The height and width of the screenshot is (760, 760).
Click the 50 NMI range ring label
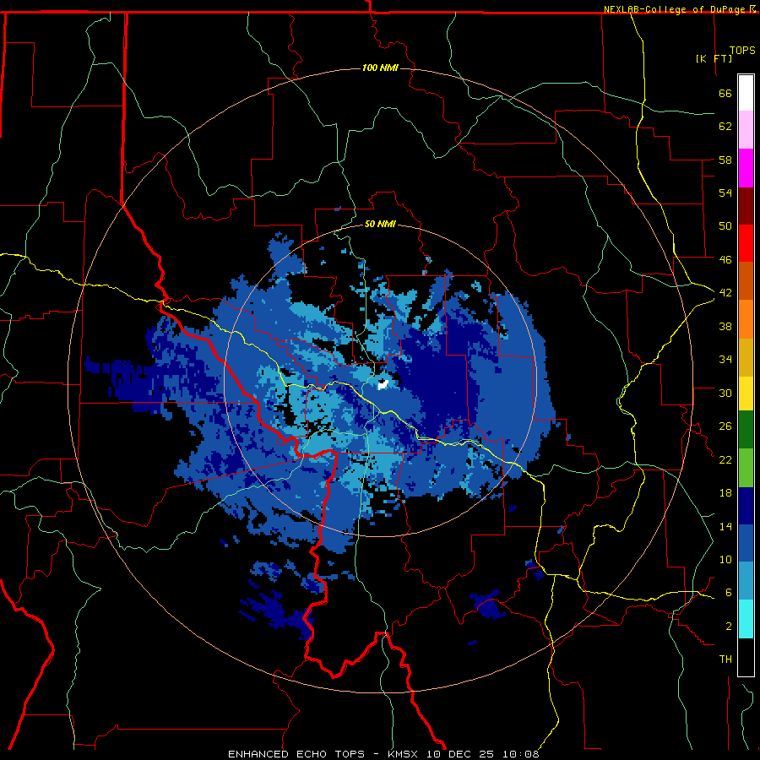[380, 224]
